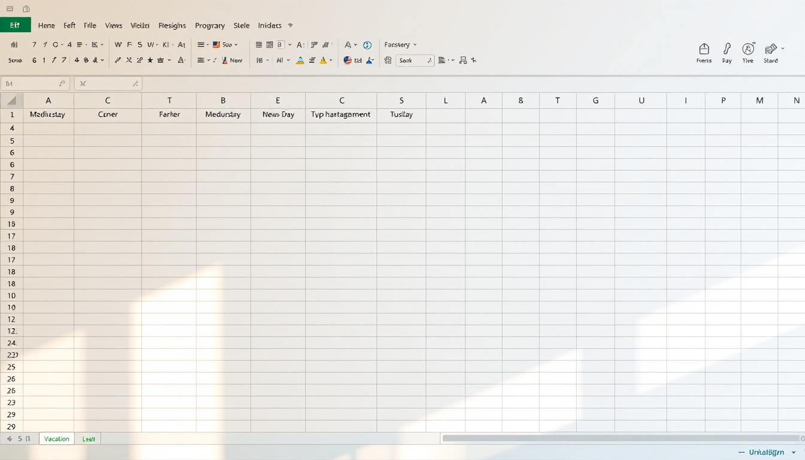Open the Farstery dropdown
This screenshot has height=460, width=805.
(401, 45)
